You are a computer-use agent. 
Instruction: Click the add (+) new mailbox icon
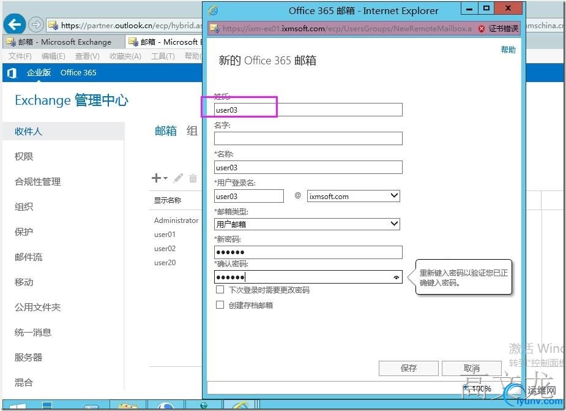(156, 178)
